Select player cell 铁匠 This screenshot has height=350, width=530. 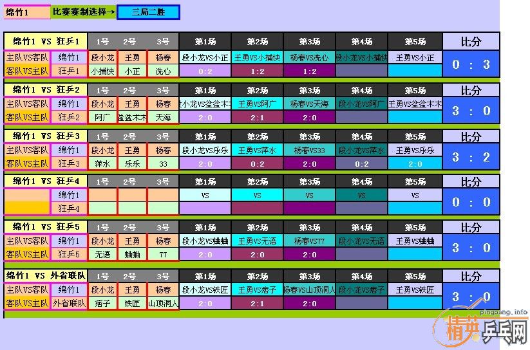[x=132, y=303]
